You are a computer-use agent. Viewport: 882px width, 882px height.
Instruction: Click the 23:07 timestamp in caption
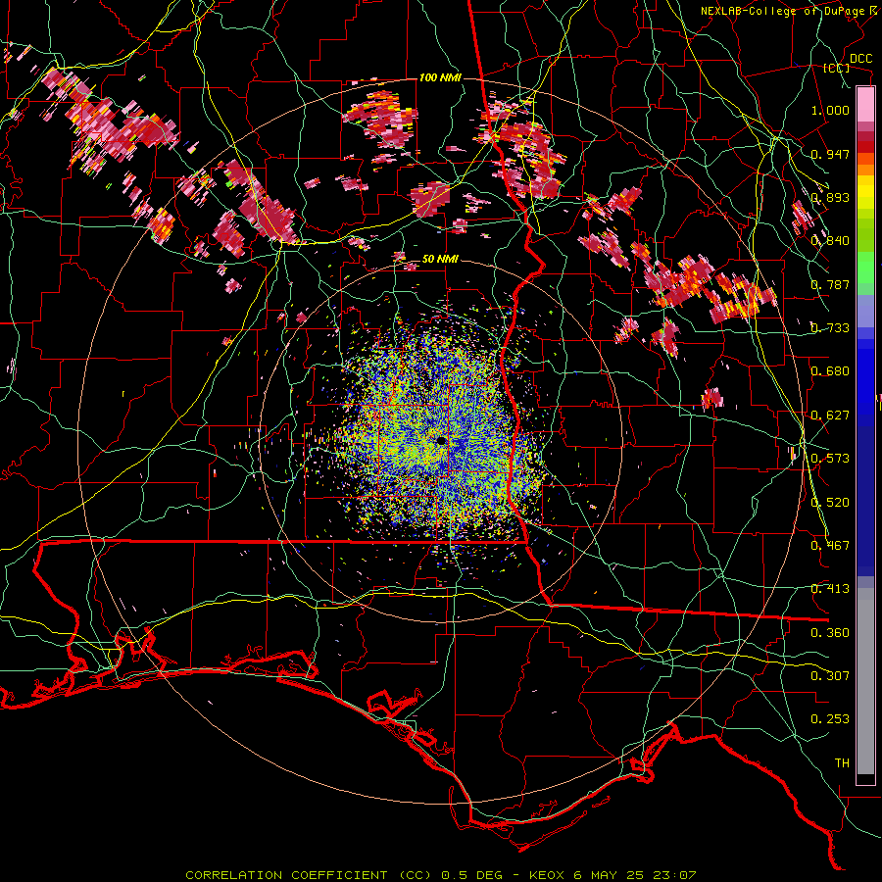tap(674, 875)
